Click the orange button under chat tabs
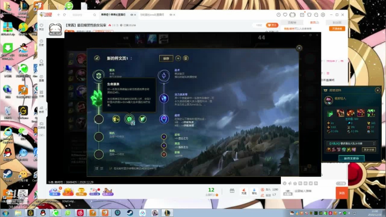This screenshot has width=386, height=217. [337, 28]
